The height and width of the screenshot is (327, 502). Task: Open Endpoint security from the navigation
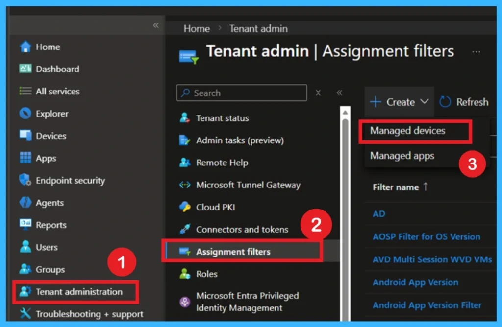[x=70, y=180]
